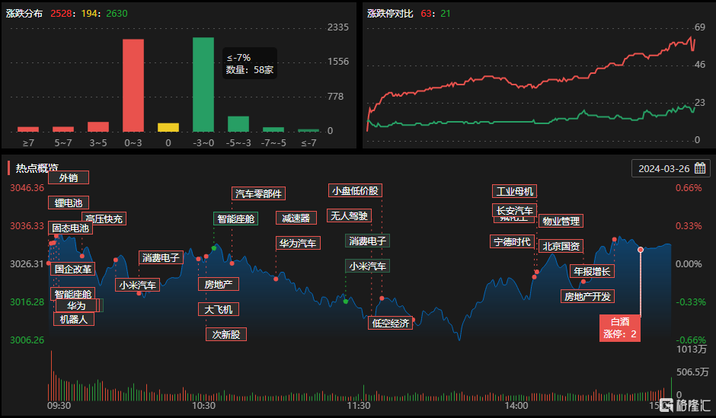Click the red 5~7 bar
The height and width of the screenshot is (418, 716).
click(x=63, y=129)
